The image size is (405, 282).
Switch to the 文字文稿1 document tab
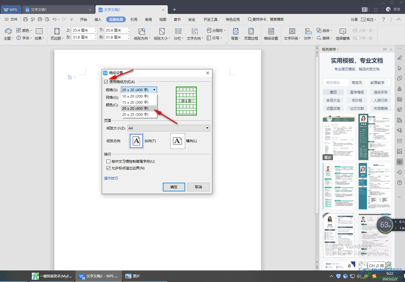[58, 10]
